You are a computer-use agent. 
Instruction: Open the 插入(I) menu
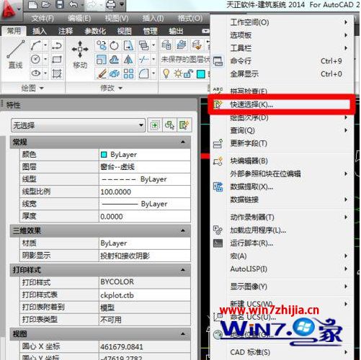pyautogui.click(x=153, y=18)
